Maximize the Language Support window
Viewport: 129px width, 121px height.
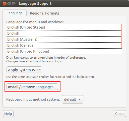point(14,4)
